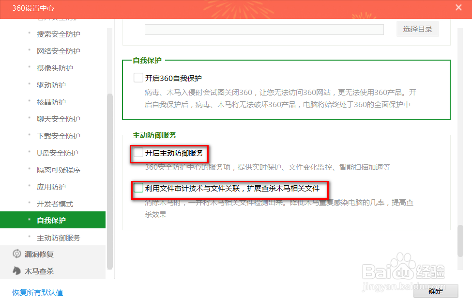472x303 pixels.
Task: Go to 驱动防护 settings
Action: click(x=51, y=85)
